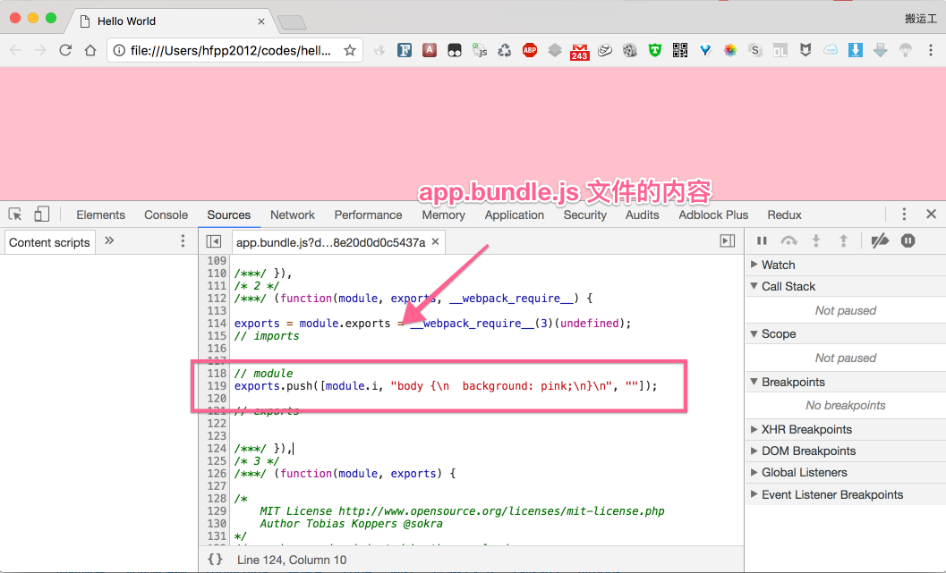Toggle the device toolbar icon
The height and width of the screenshot is (573, 946).
(x=41, y=215)
